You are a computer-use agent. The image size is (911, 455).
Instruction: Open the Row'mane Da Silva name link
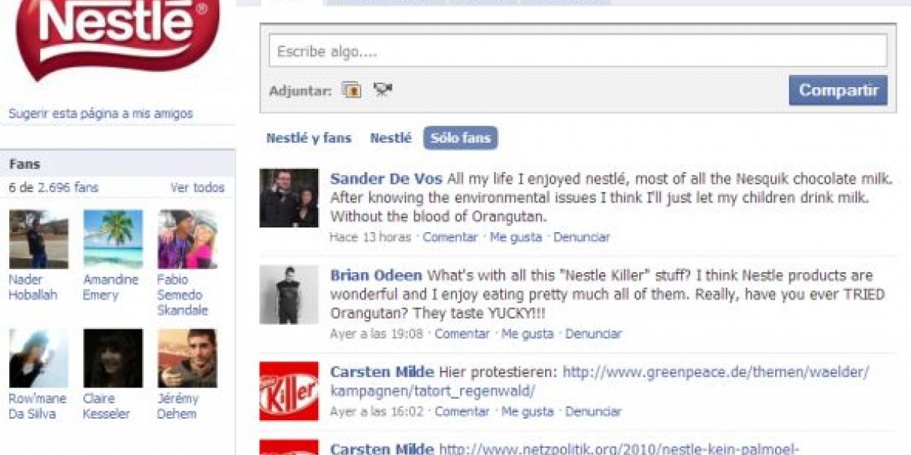tap(37, 406)
